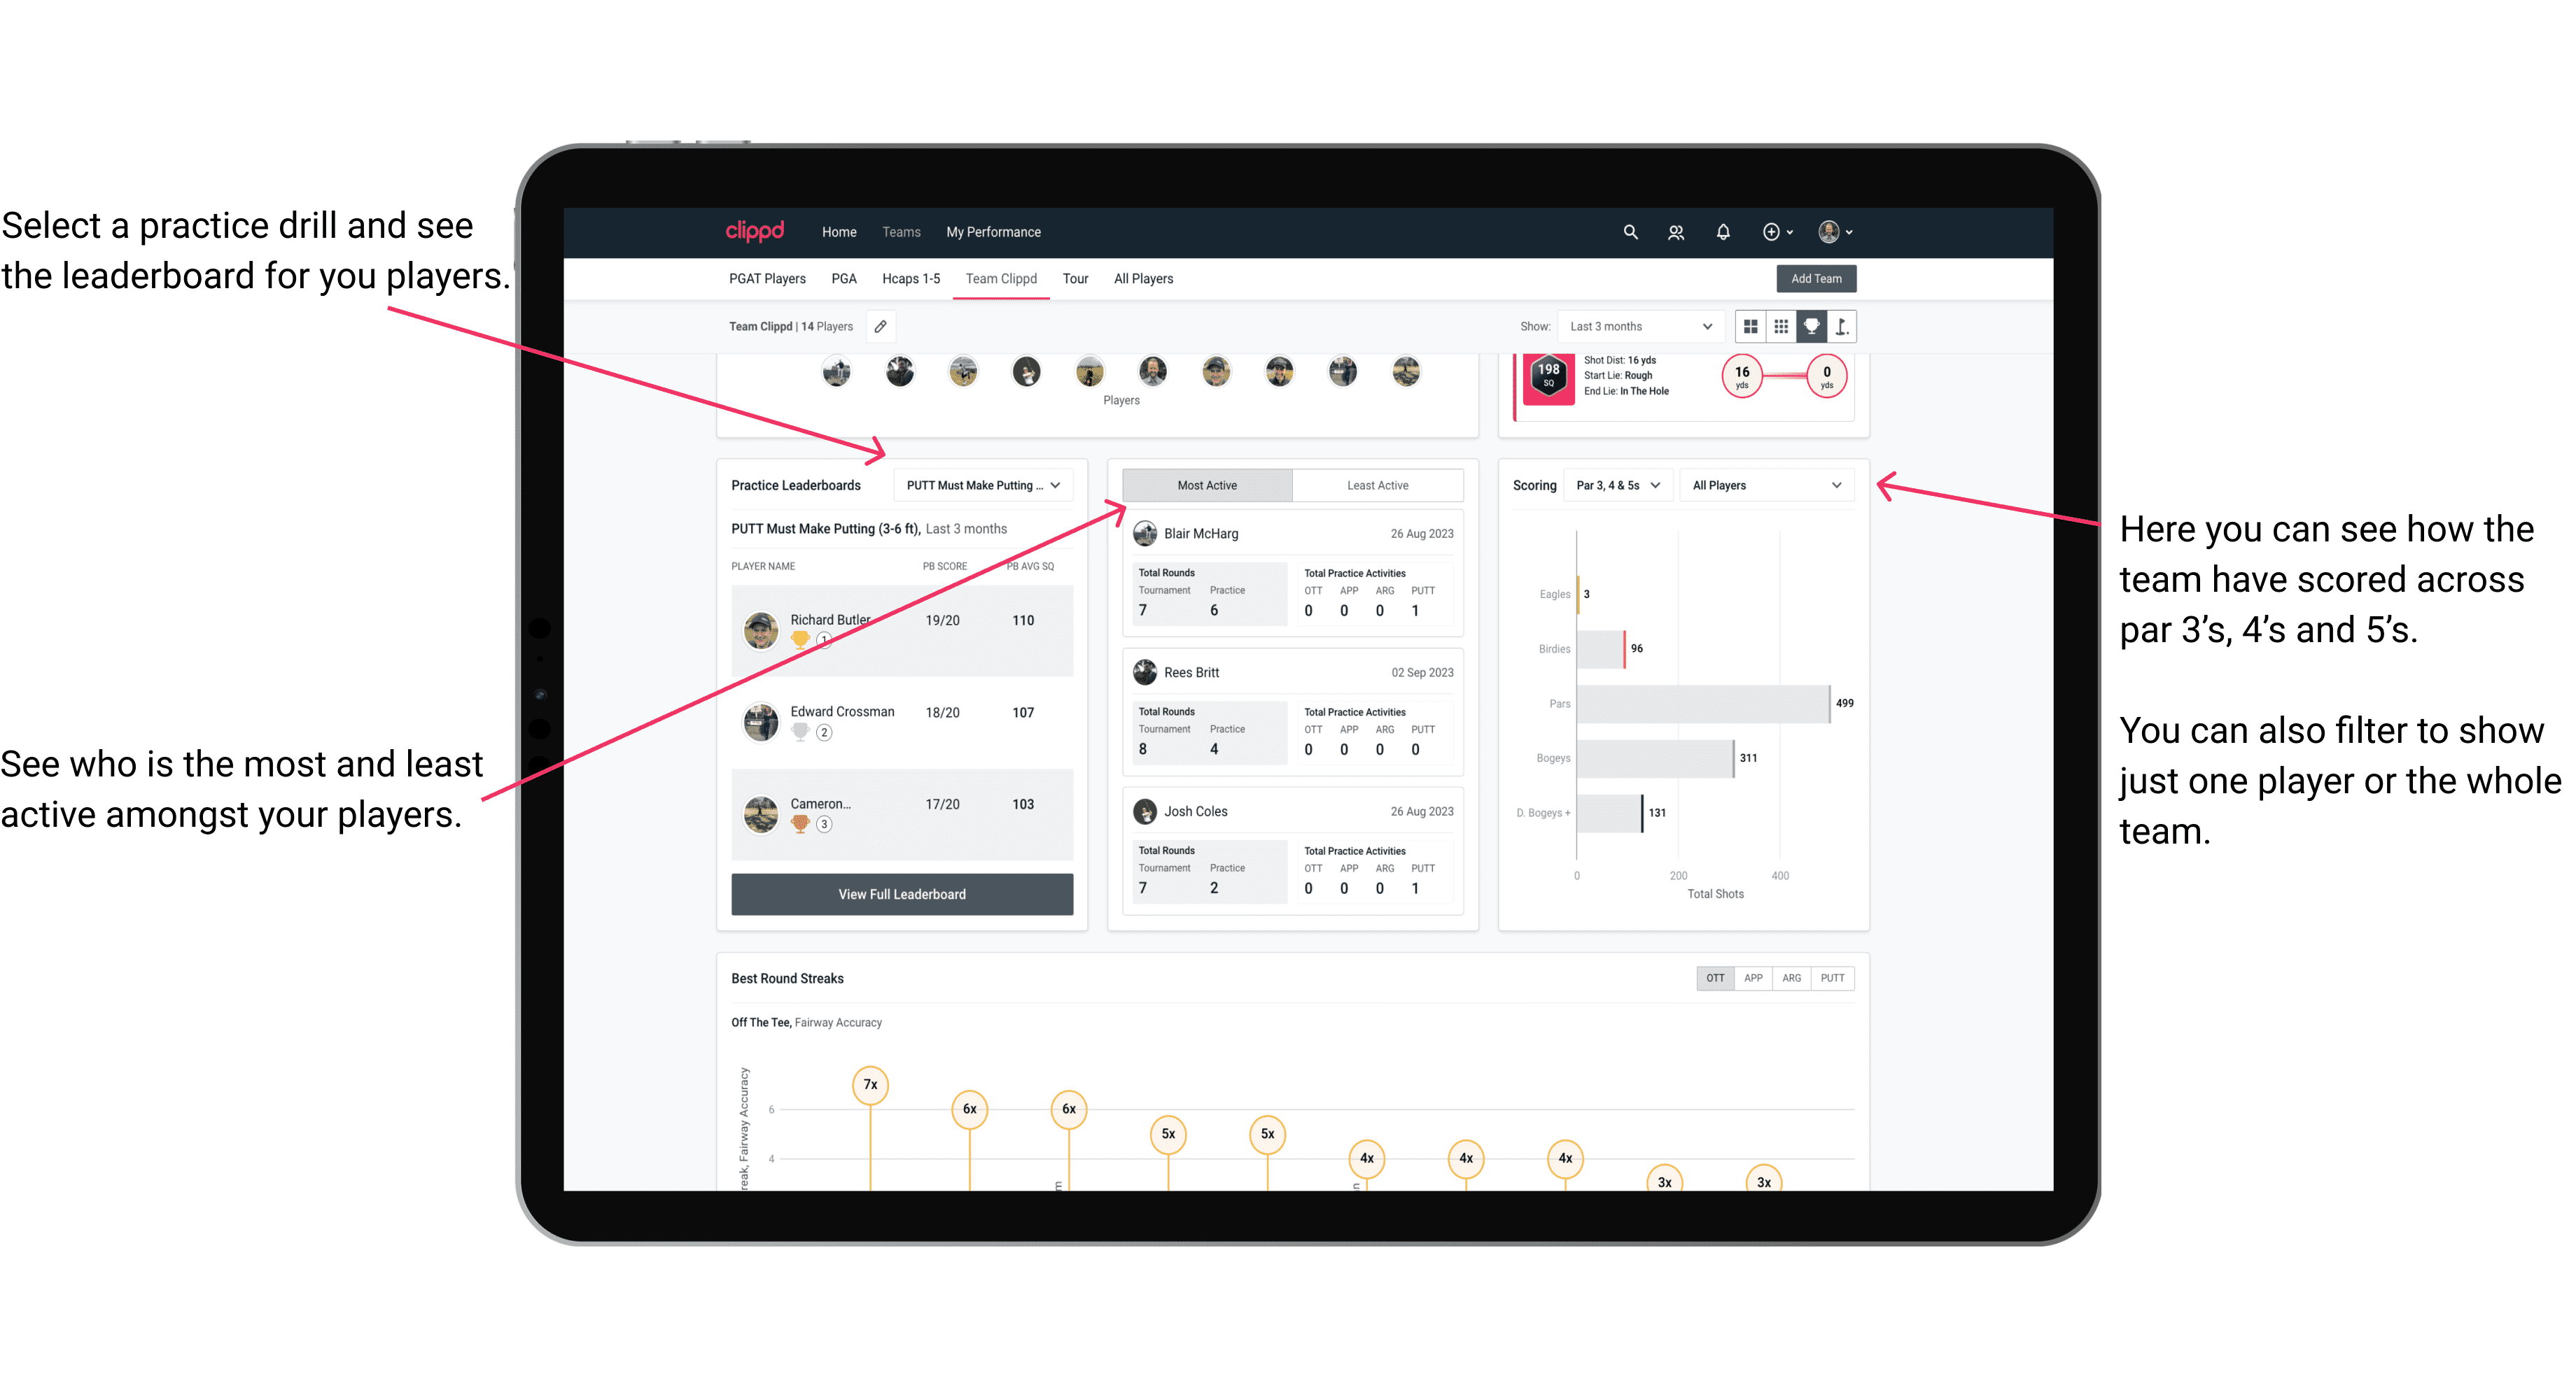The width and height of the screenshot is (2576, 1385).
Task: Click the View Full Leaderboard button
Action: point(902,894)
